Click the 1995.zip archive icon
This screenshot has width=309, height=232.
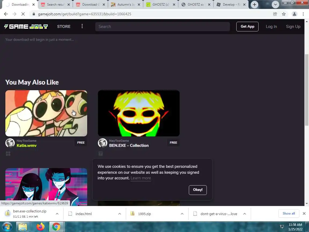[133, 213]
